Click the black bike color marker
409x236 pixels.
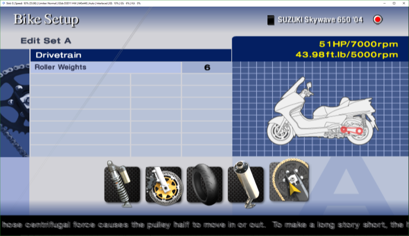pos(271,20)
